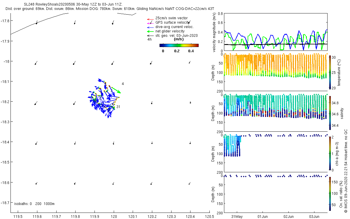The width and height of the screenshot is (350, 219).
Task: Click the chl-a profile data block
Action: [x=232, y=146]
